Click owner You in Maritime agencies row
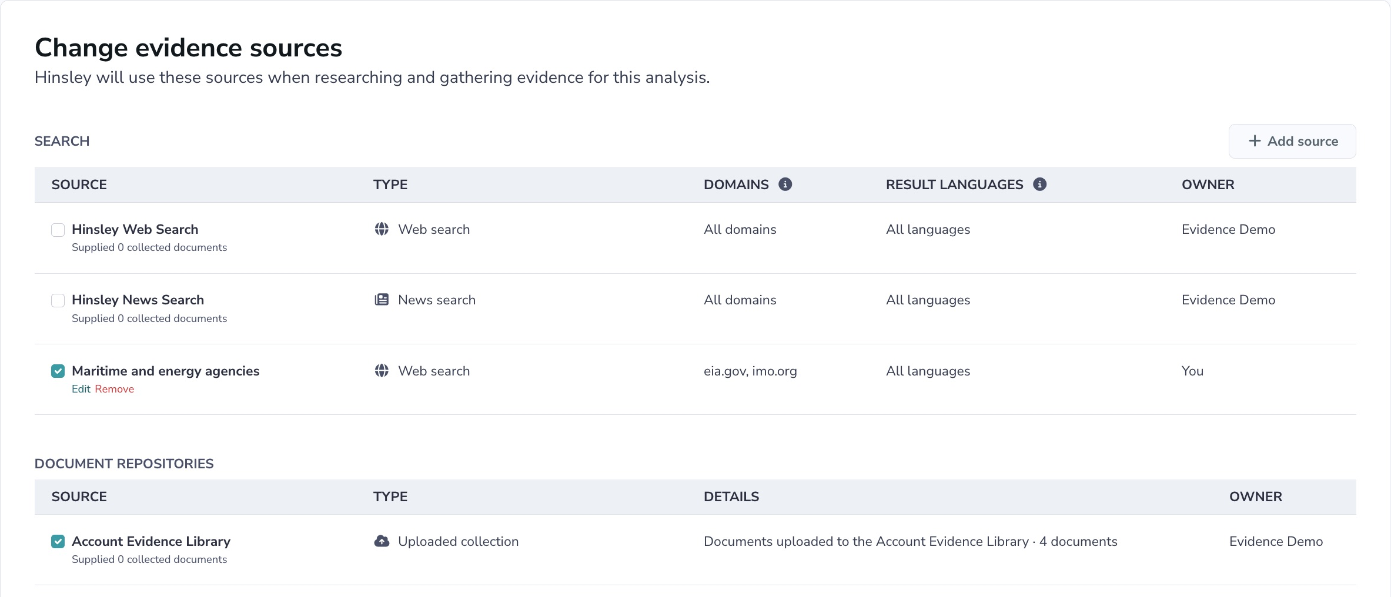1391x597 pixels. (1192, 371)
